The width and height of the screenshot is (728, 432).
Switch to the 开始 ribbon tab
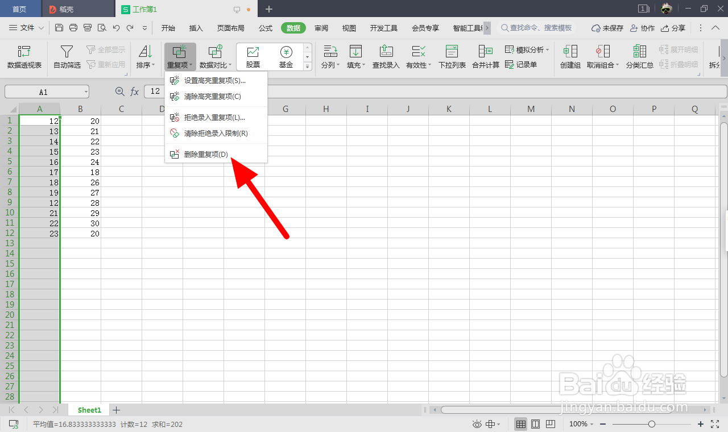pos(168,28)
